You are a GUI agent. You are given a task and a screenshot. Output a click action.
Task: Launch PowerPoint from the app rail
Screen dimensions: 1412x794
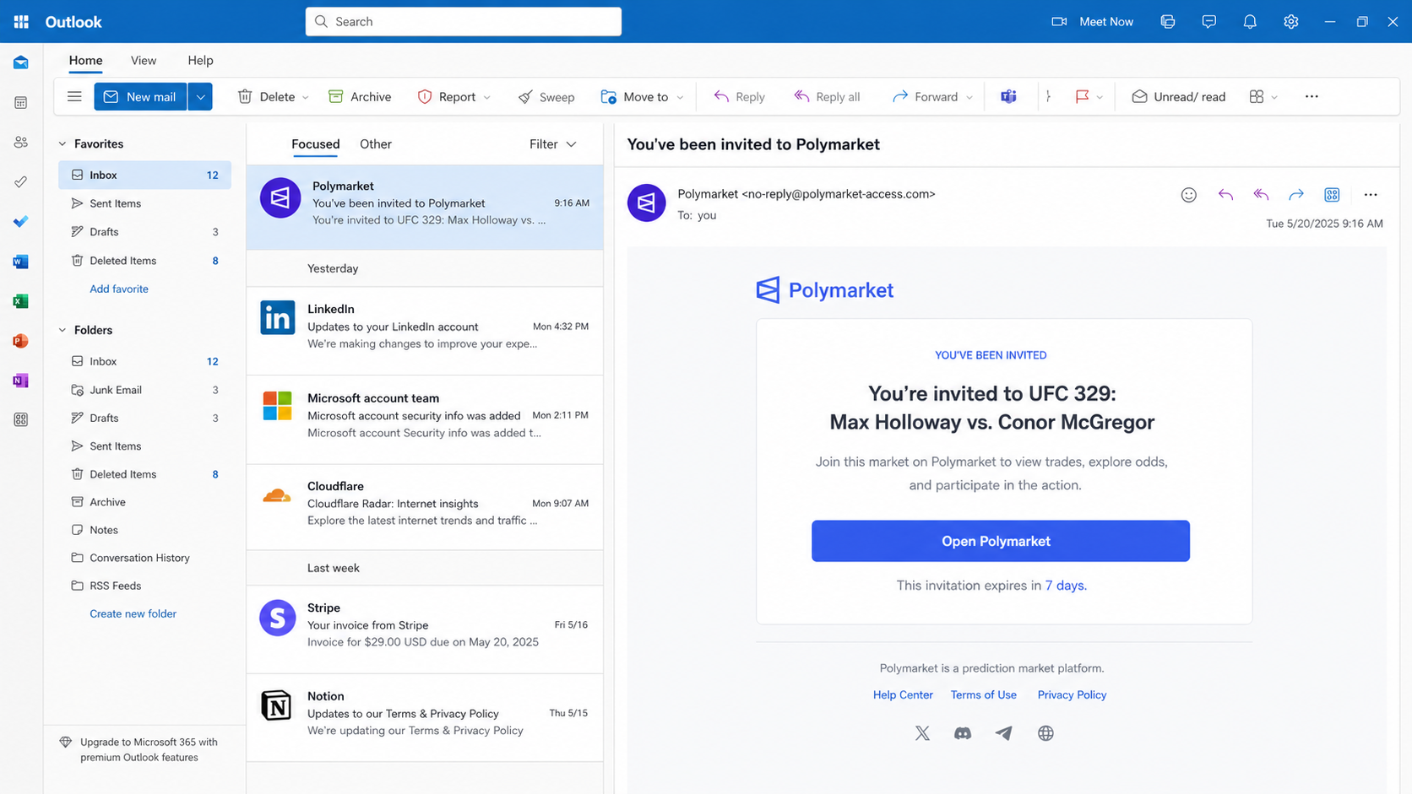pyautogui.click(x=21, y=341)
